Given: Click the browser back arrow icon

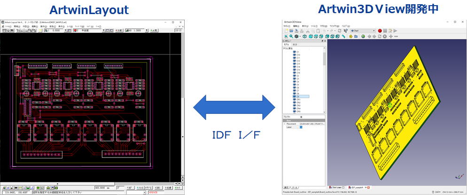Looking at the screenshot, I should coord(369,36).
